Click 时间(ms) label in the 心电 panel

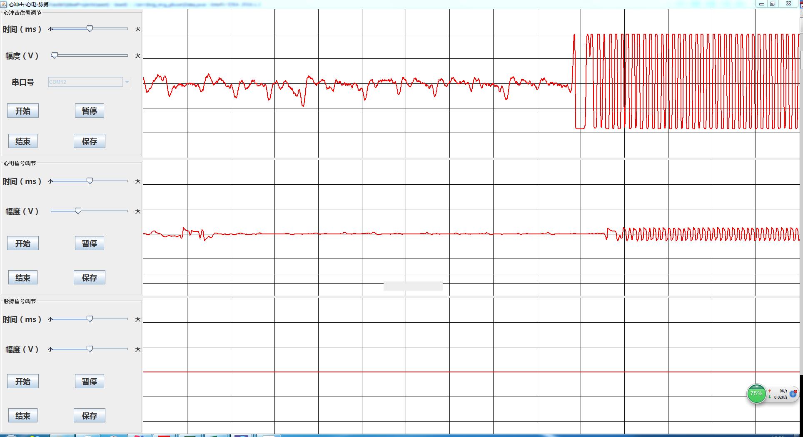[x=22, y=181]
